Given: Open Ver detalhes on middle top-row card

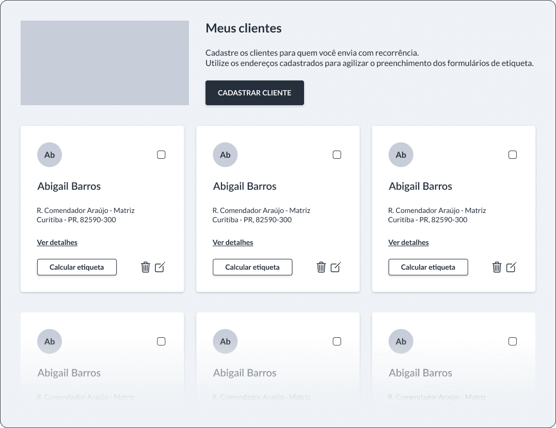Looking at the screenshot, I should tap(233, 242).
